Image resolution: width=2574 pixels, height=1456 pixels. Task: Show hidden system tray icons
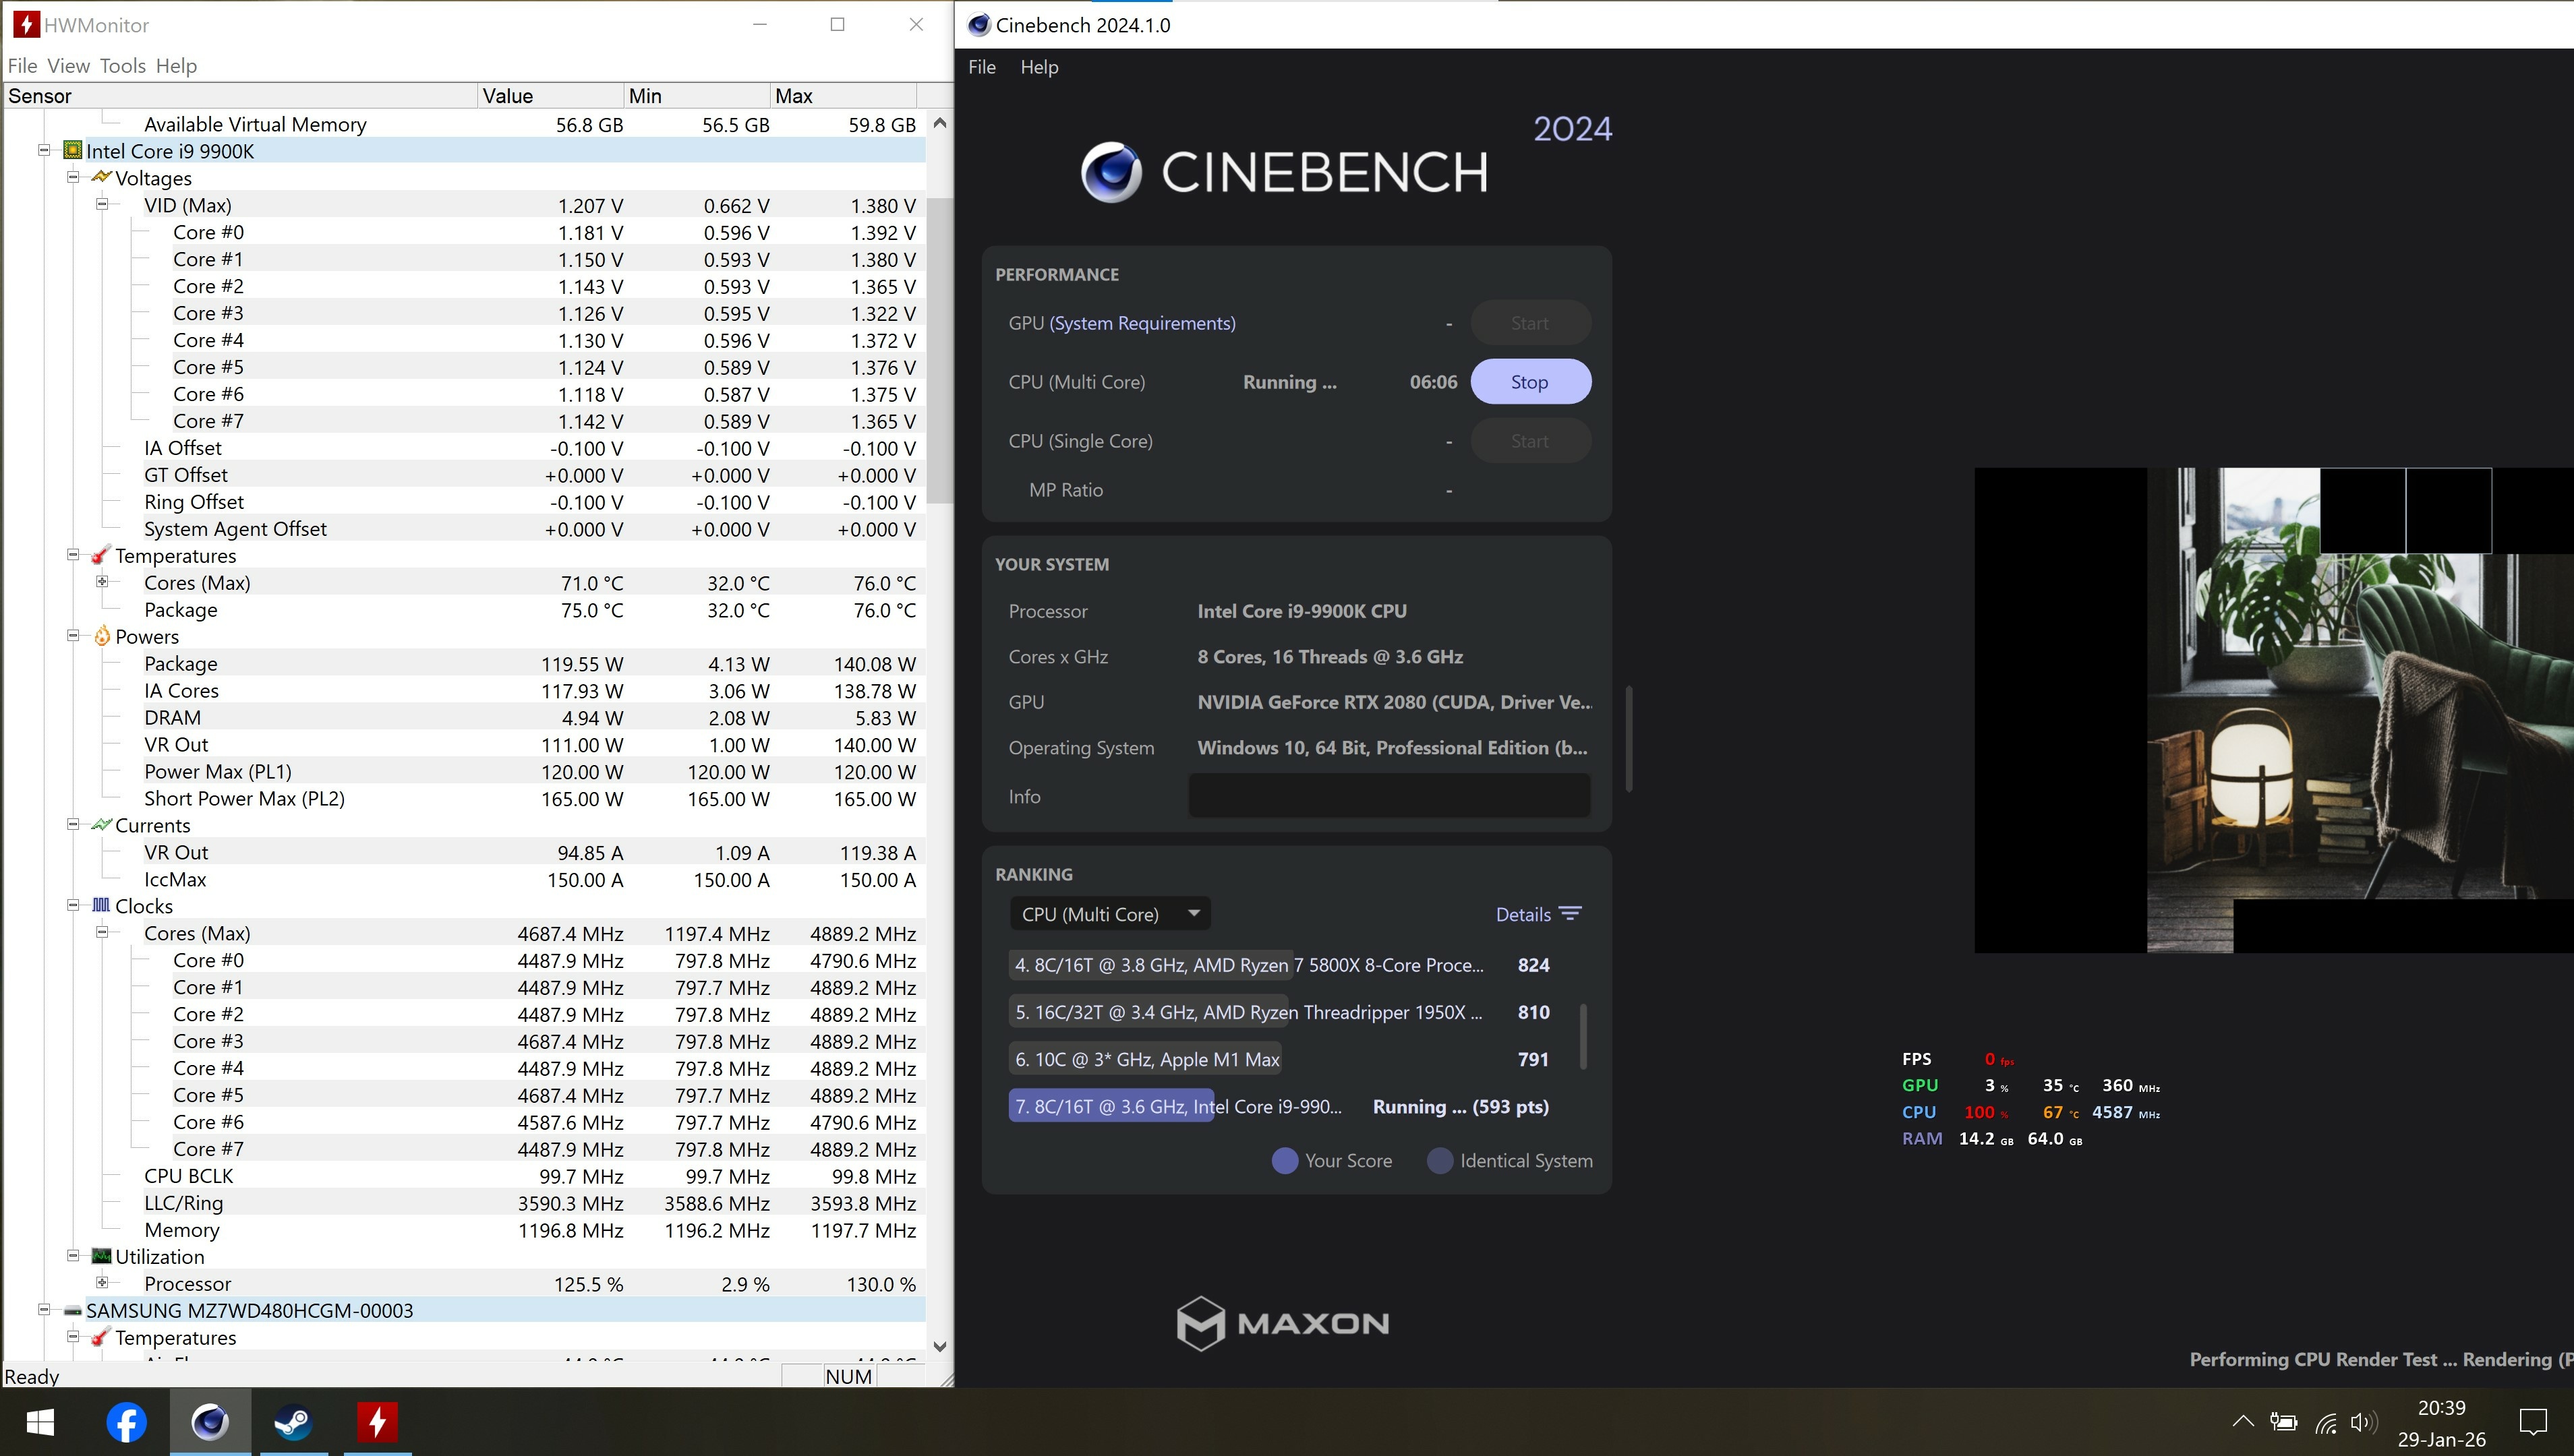click(x=2243, y=1421)
